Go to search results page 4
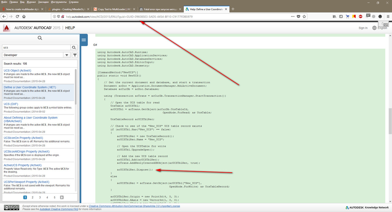This screenshot has height=212, width=392. click(x=47, y=198)
